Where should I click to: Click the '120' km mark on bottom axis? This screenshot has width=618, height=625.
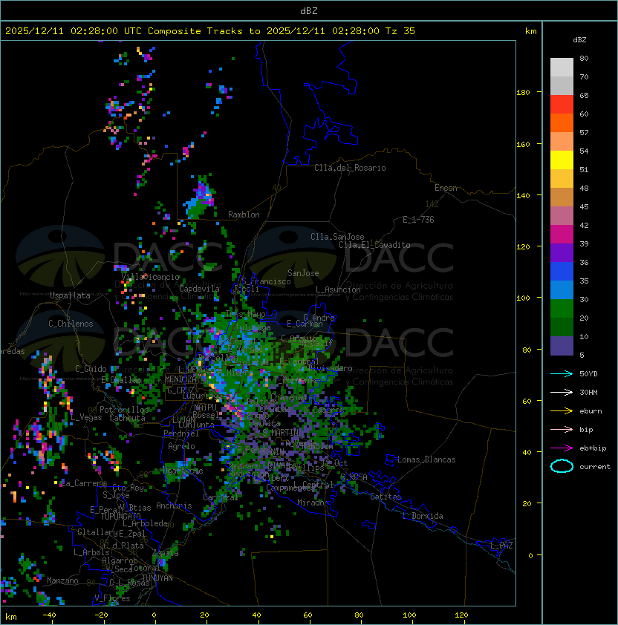tap(461, 615)
